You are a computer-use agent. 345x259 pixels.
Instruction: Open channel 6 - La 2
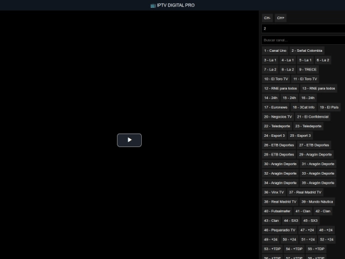323,60
